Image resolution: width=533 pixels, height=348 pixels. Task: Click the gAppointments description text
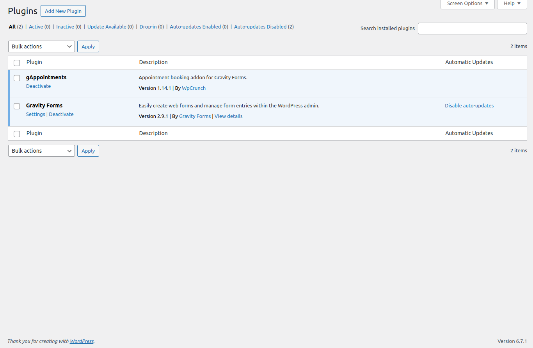[x=193, y=78]
